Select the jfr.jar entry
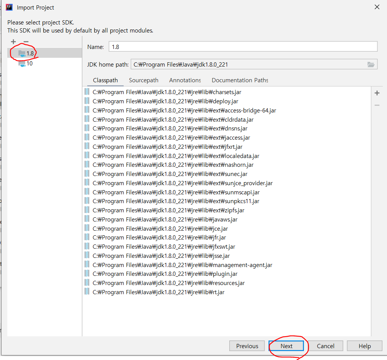387x360 pixels. [x=227, y=237]
